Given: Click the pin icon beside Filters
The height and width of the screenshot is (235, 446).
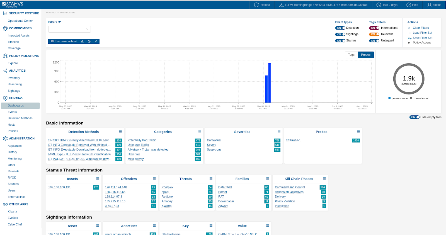Looking at the screenshot, I should tap(59, 22).
